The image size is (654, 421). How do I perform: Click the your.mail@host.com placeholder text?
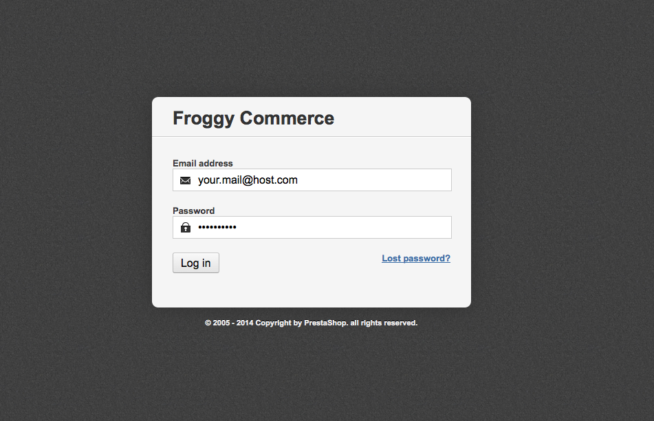248,180
